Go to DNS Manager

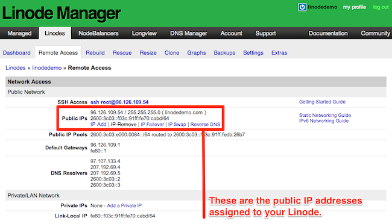[189, 33]
